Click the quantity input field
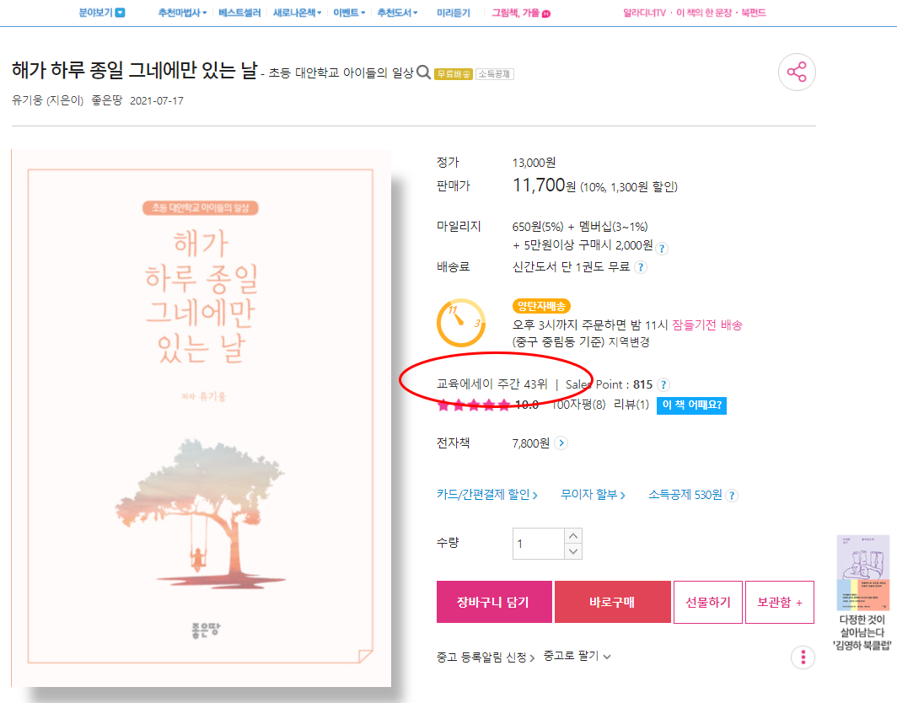This screenshot has width=897, height=703. click(x=539, y=544)
